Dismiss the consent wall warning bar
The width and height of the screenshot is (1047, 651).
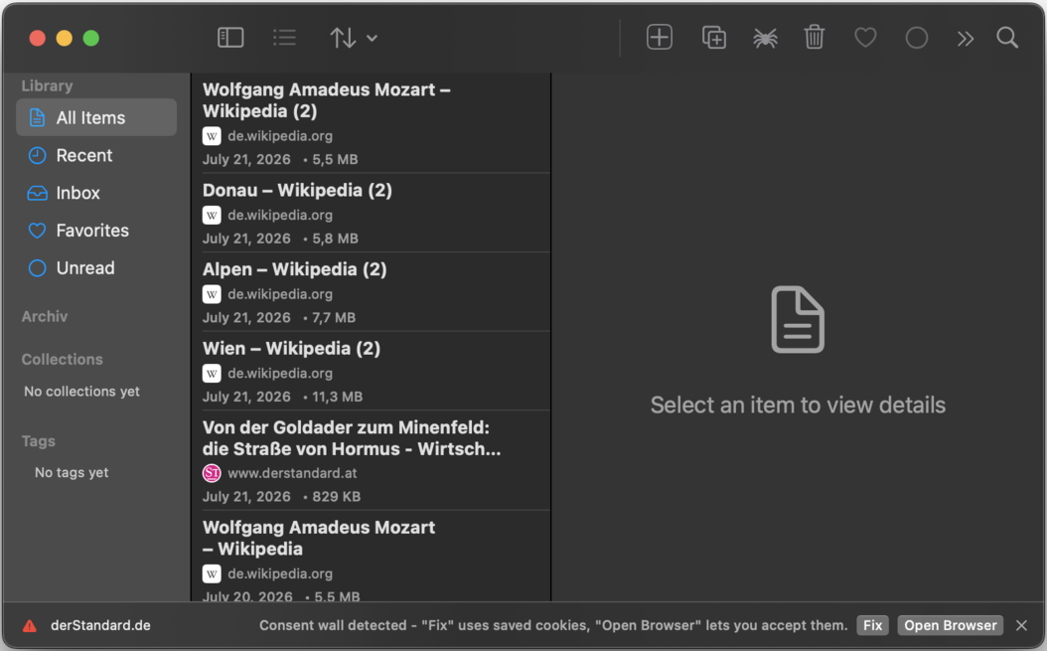pos(1021,625)
